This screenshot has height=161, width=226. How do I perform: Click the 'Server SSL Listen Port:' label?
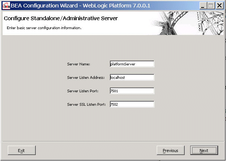86,105
